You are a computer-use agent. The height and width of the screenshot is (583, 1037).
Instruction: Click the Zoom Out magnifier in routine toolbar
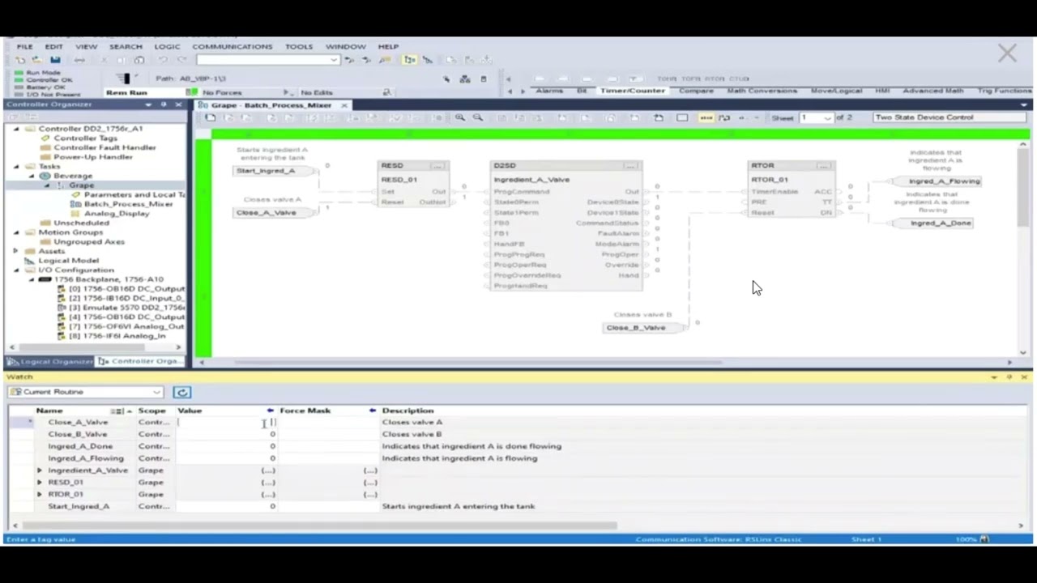click(478, 117)
